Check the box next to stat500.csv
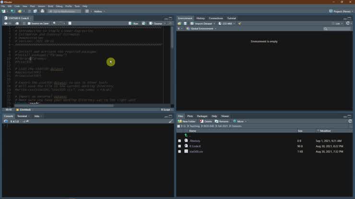355x199 pixels. (179, 151)
